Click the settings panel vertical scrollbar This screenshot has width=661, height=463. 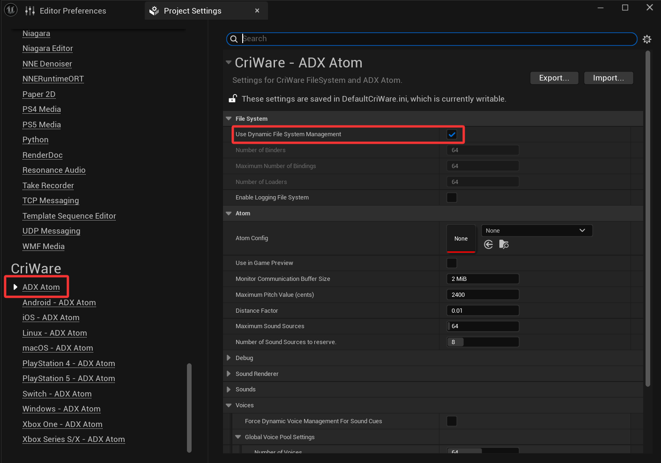point(648,219)
